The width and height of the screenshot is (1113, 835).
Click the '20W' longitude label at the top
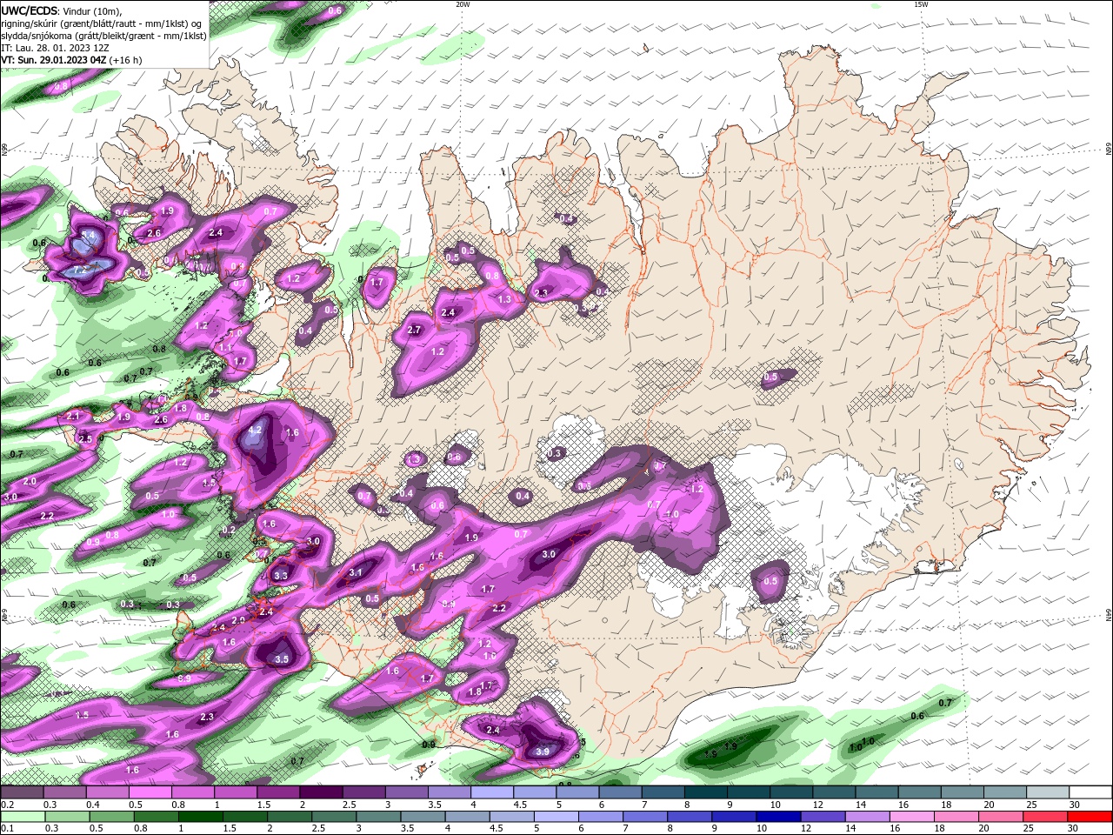click(x=463, y=4)
